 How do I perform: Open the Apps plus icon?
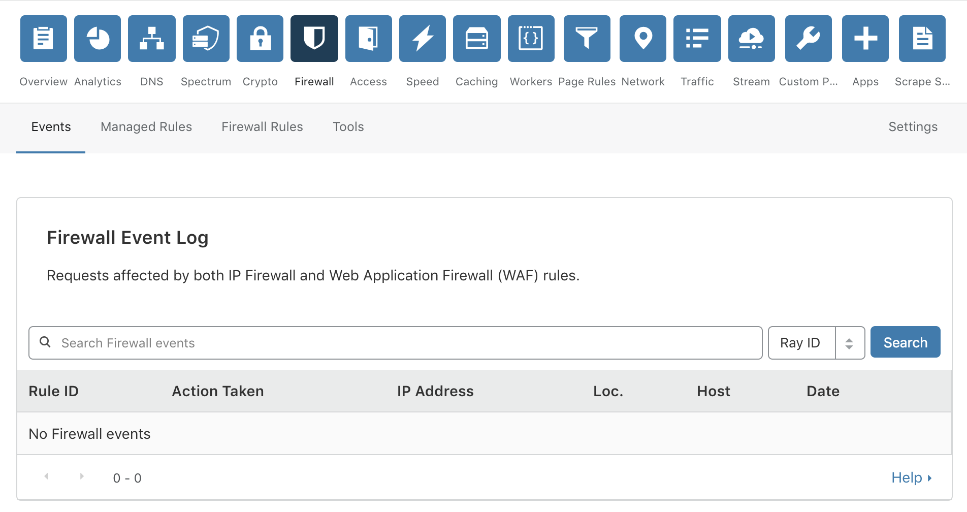(865, 39)
